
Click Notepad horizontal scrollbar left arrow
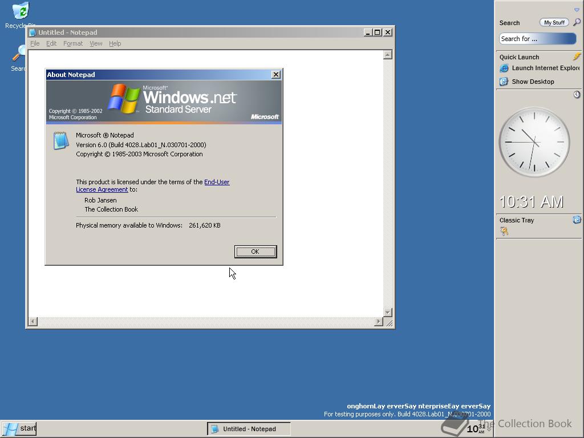(33, 321)
